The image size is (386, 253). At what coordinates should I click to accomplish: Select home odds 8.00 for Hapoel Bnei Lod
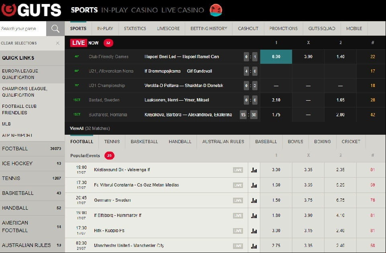[x=276, y=57]
